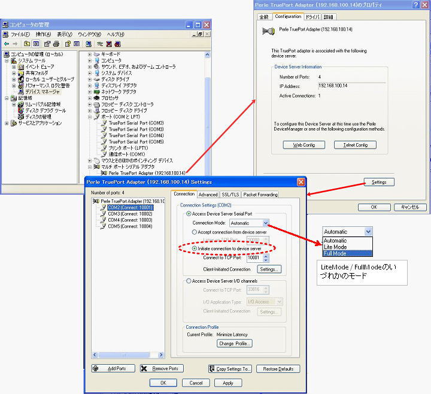Select Access Device Server Serial Port radio
The image size is (431, 394).
pos(189,214)
